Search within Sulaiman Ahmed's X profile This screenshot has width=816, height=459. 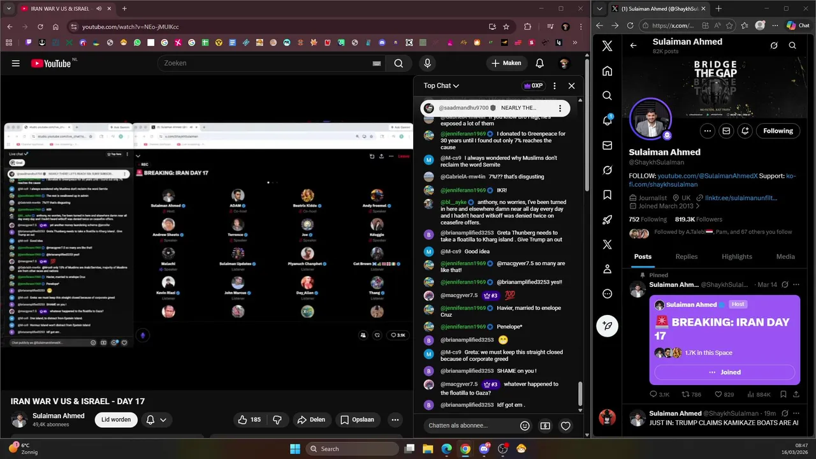tap(792, 45)
